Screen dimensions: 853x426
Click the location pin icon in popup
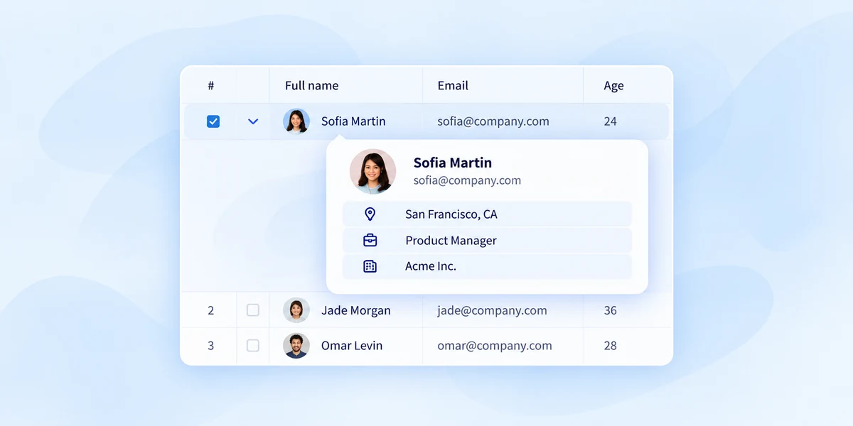coord(370,214)
